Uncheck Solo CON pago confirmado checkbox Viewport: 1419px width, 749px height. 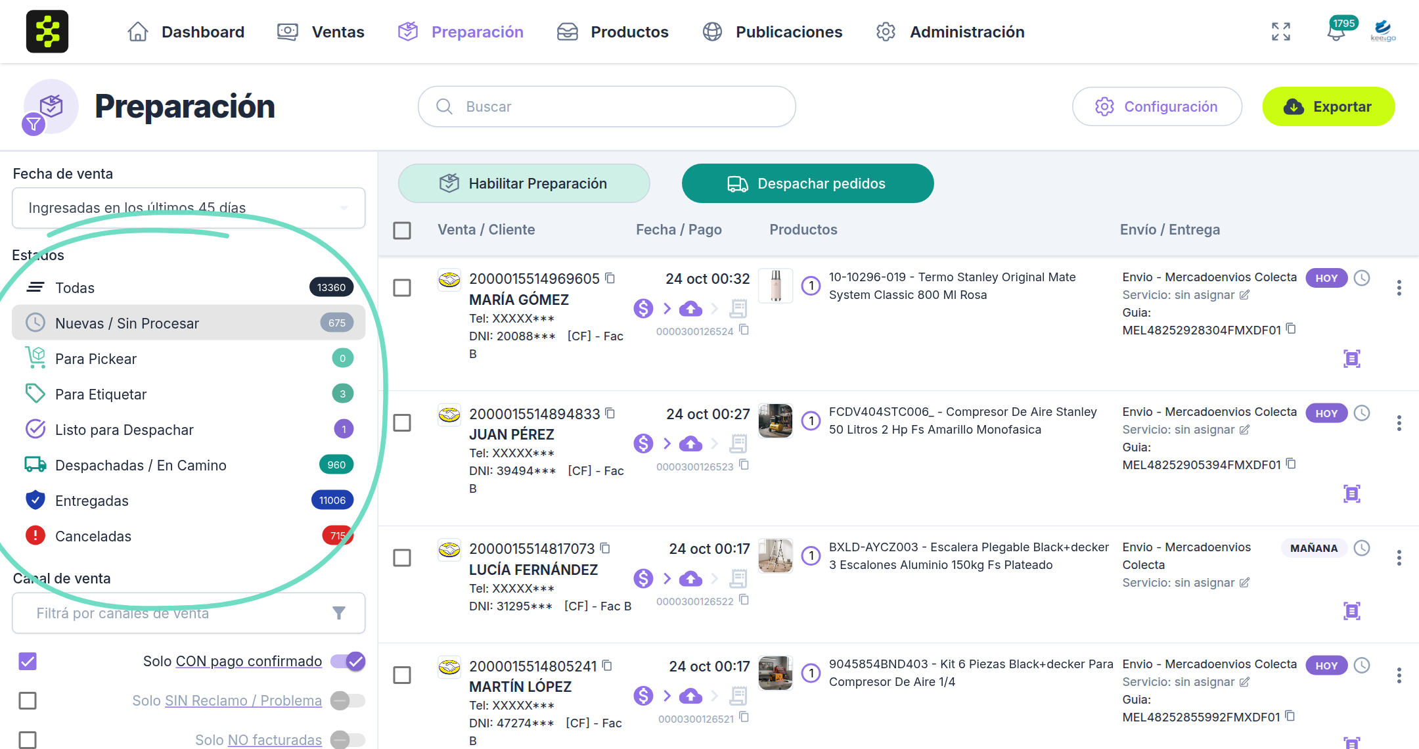click(28, 661)
